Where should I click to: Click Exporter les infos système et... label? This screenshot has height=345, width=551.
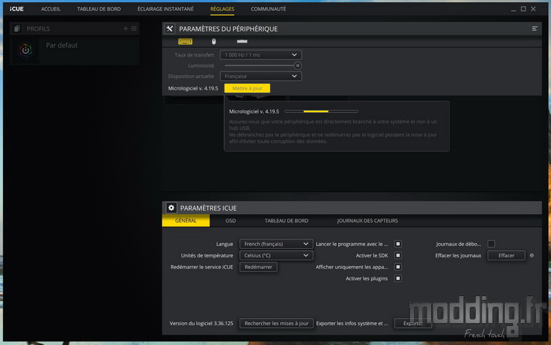pyautogui.click(x=352, y=323)
